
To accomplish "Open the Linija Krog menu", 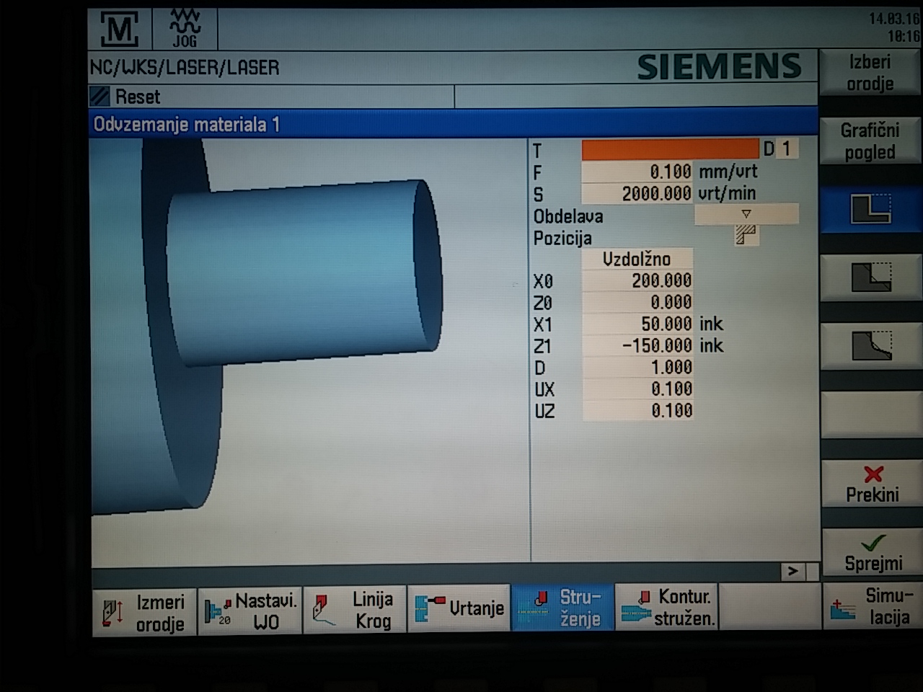I will click(x=355, y=610).
